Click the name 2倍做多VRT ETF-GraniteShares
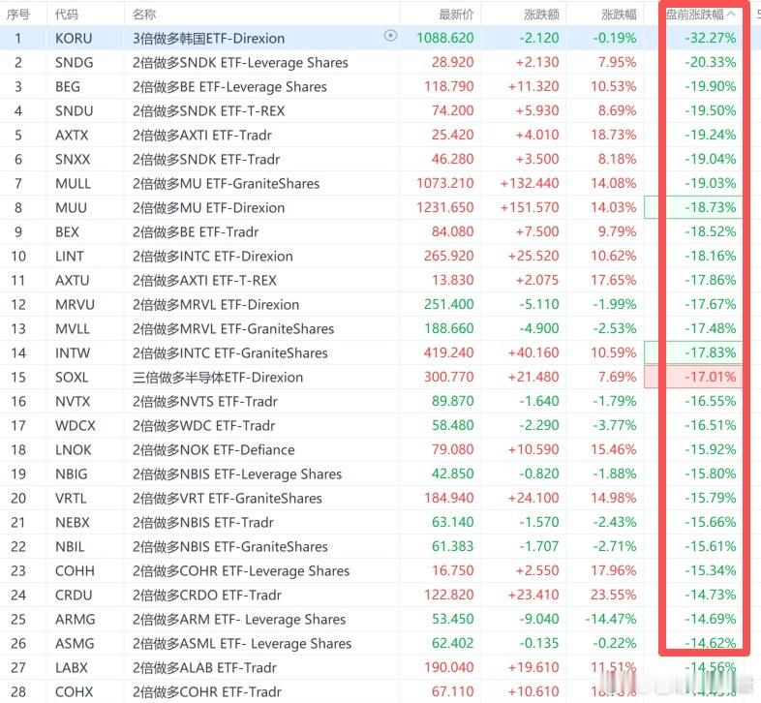Screen dimensions: 761x703 click(x=228, y=499)
